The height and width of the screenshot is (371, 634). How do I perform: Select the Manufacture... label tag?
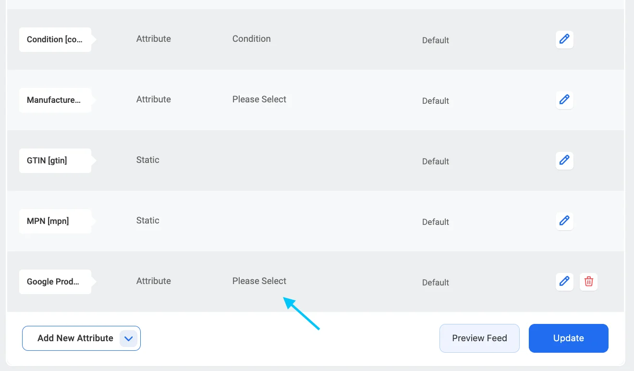click(x=55, y=100)
